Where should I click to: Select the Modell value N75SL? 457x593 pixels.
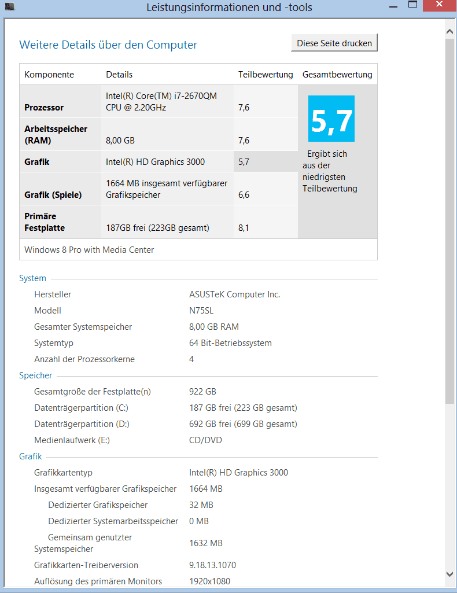201,311
